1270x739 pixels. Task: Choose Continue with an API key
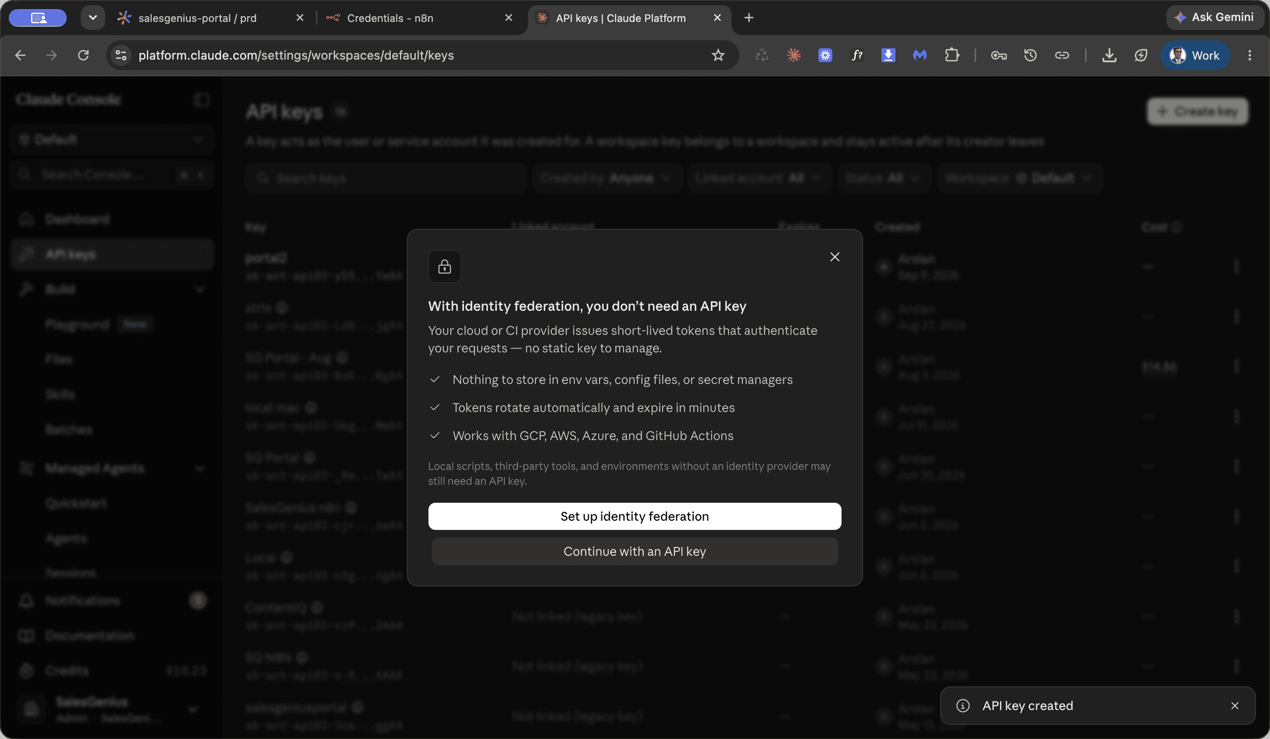(635, 551)
